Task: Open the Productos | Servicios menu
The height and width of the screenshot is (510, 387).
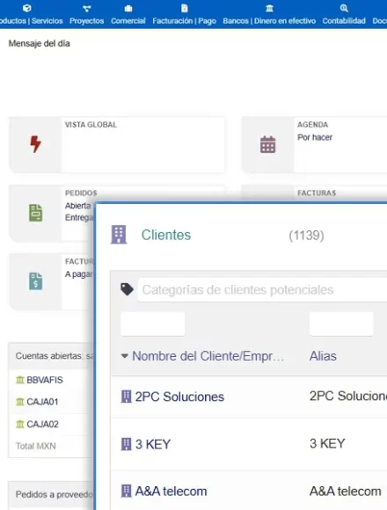Action: click(31, 21)
